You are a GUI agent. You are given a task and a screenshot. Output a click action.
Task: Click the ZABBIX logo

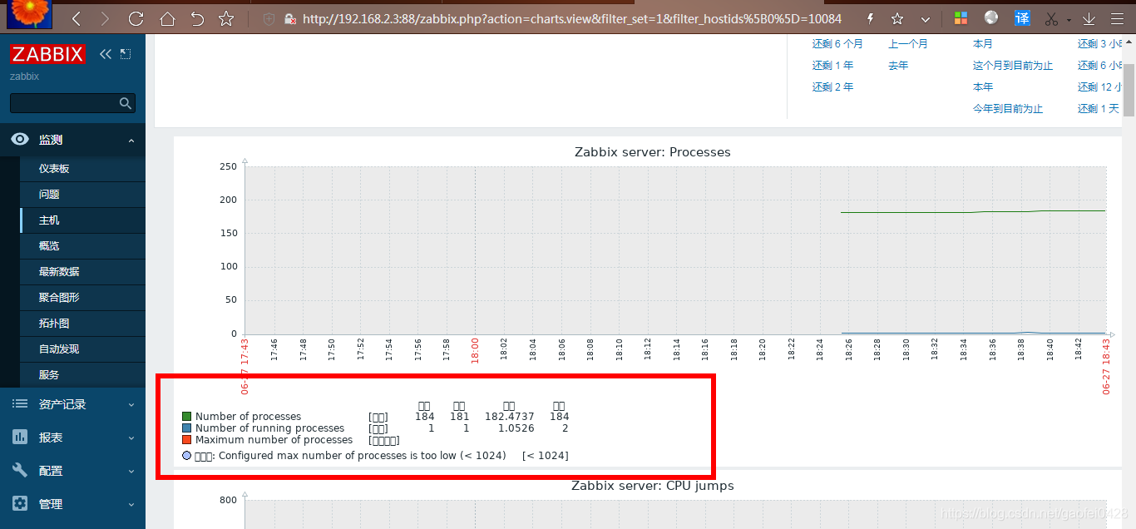(47, 55)
